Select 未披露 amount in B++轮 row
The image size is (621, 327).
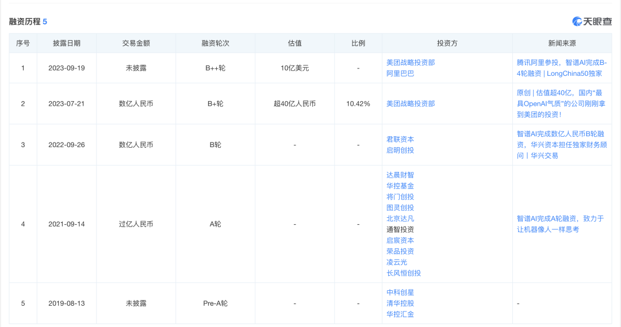click(x=136, y=68)
